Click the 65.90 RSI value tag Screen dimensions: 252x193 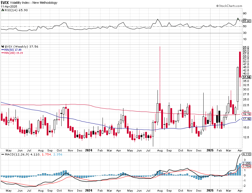[x=247, y=21]
